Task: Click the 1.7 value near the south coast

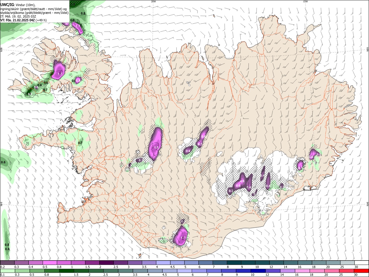Action: point(182,238)
